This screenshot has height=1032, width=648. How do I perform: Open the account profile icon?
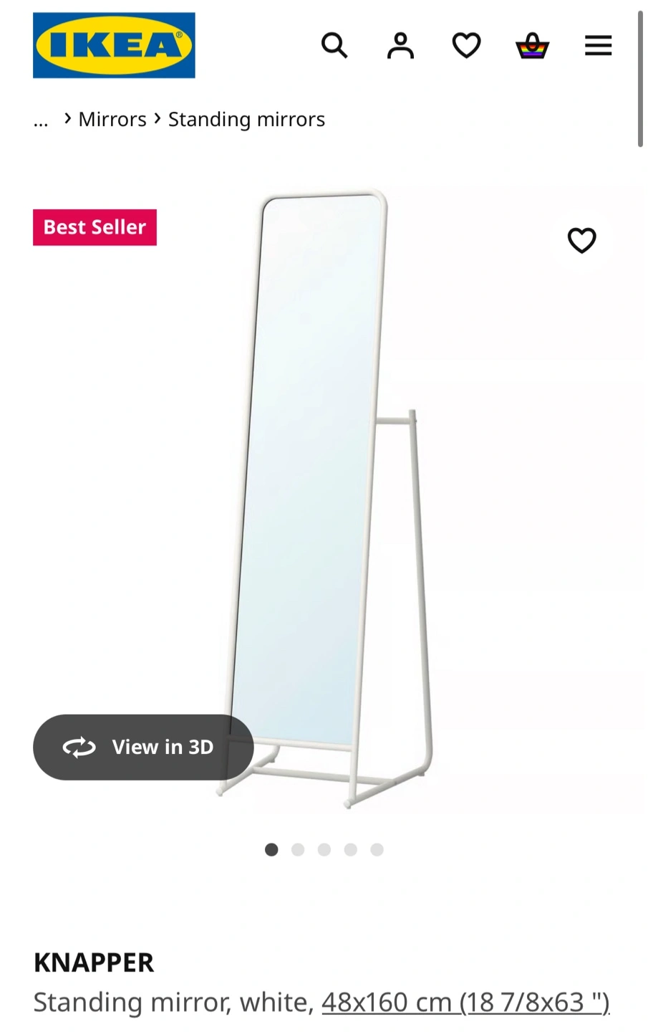coord(400,46)
